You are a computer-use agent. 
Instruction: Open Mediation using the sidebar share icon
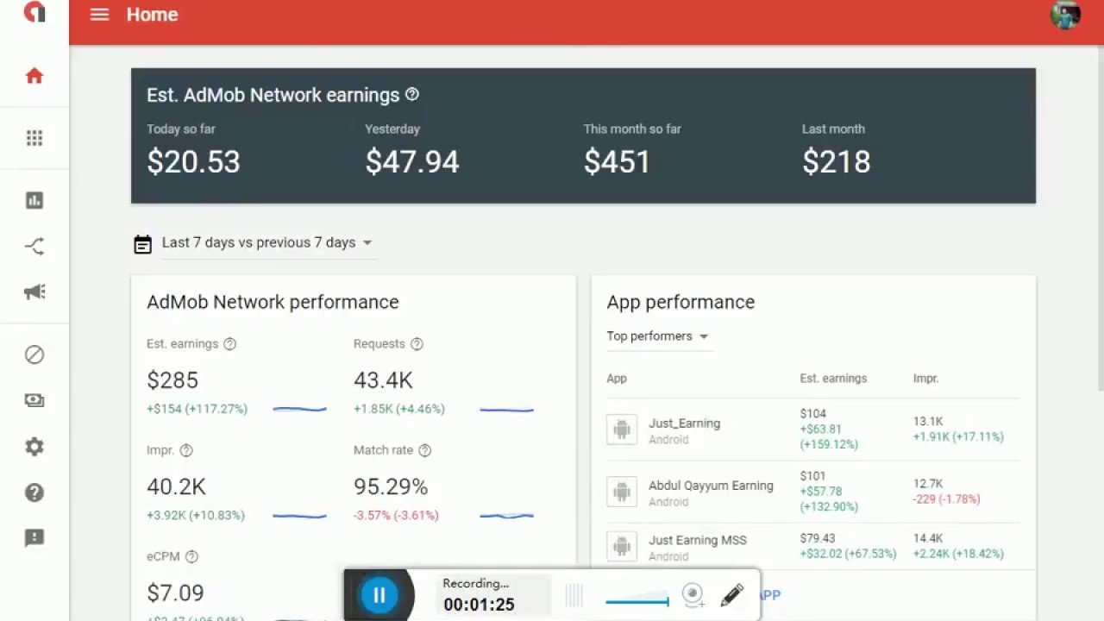pos(34,246)
